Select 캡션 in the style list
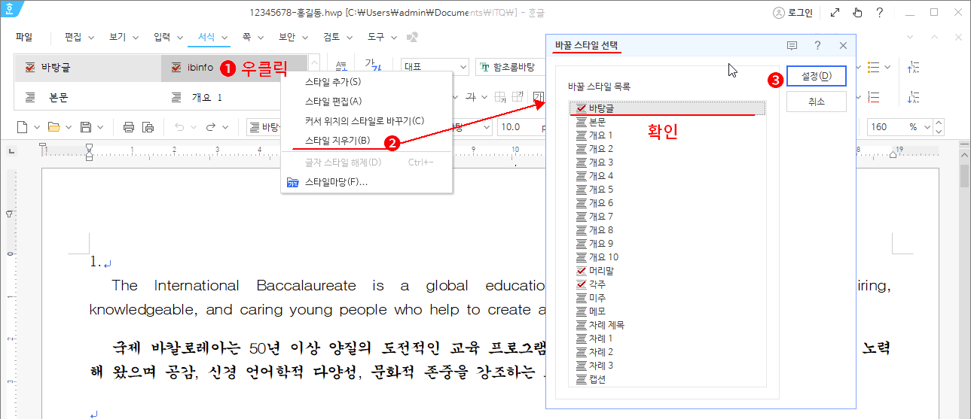This screenshot has width=971, height=419. click(668, 379)
